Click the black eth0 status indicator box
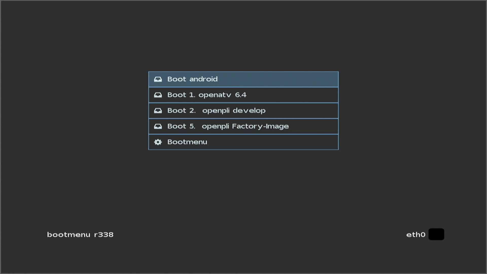Screen dimensions: 487x274 click(436, 234)
